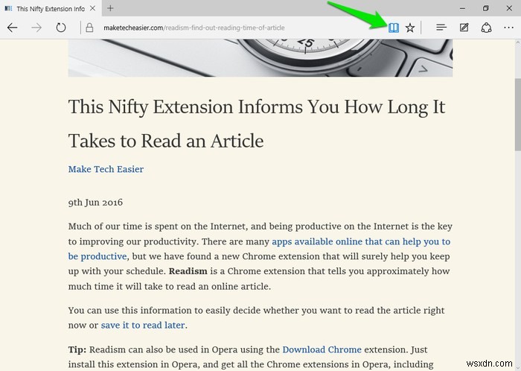The width and height of the screenshot is (521, 371).
Task: Restore down the browser window
Action: point(485,8)
